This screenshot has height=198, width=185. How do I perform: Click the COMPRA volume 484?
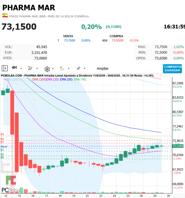tap(105, 41)
